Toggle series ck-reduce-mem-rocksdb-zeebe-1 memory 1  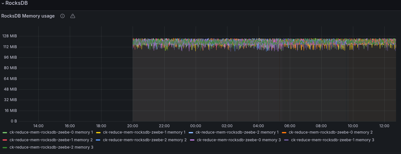click(144, 132)
